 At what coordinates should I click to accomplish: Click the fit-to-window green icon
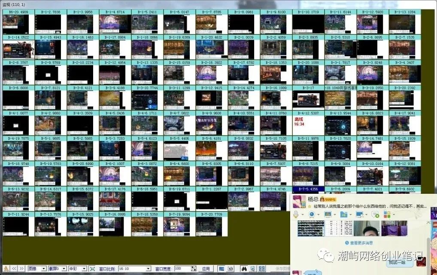coord(92,269)
